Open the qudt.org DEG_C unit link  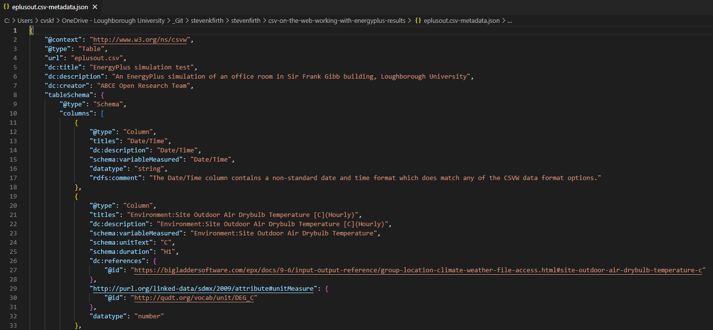(x=194, y=298)
